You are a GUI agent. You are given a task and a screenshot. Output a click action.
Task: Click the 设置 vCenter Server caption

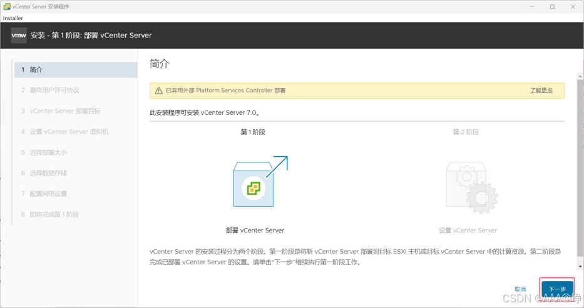[x=468, y=231]
